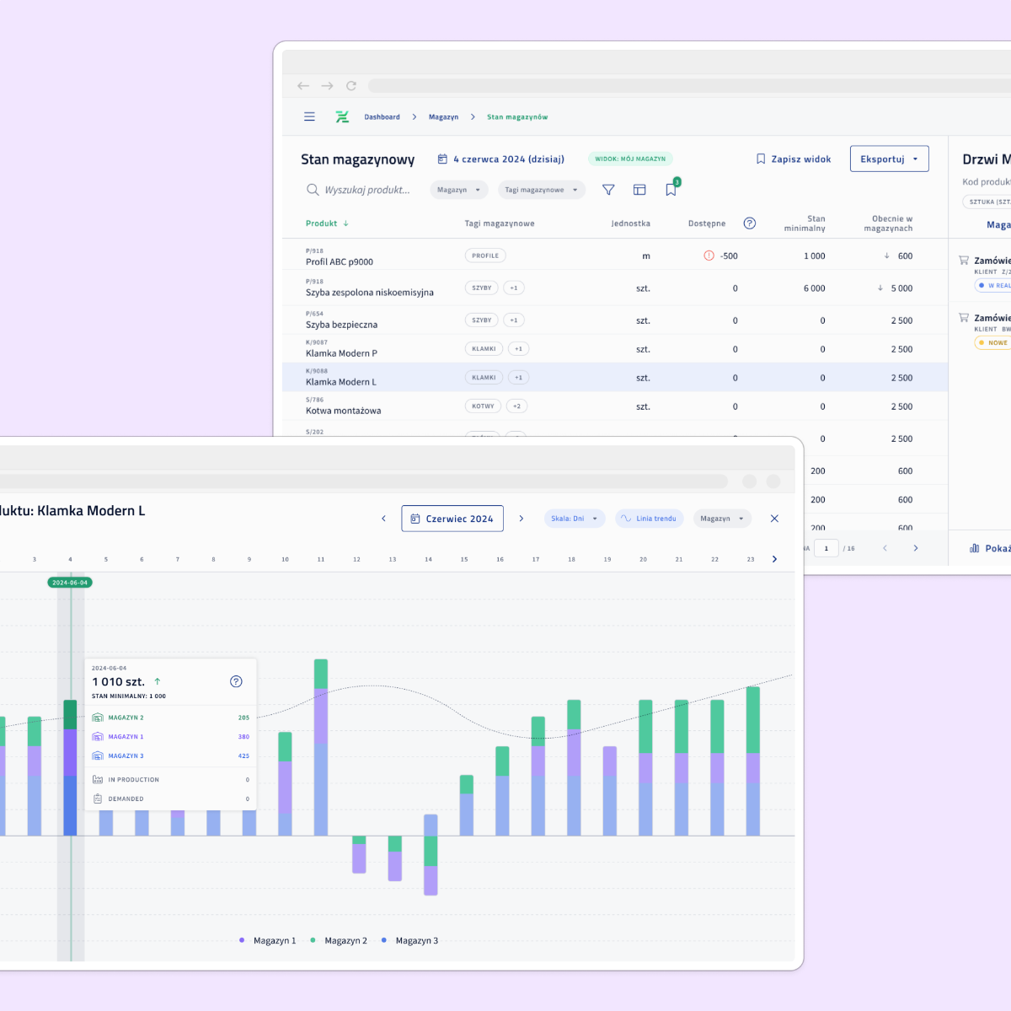
Task: Expand the Eksportuj dropdown
Action: pyautogui.click(x=889, y=159)
